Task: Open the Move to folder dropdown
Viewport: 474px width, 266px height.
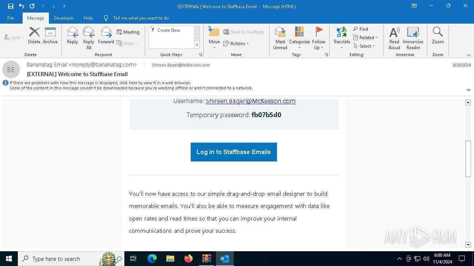Action: (x=214, y=38)
